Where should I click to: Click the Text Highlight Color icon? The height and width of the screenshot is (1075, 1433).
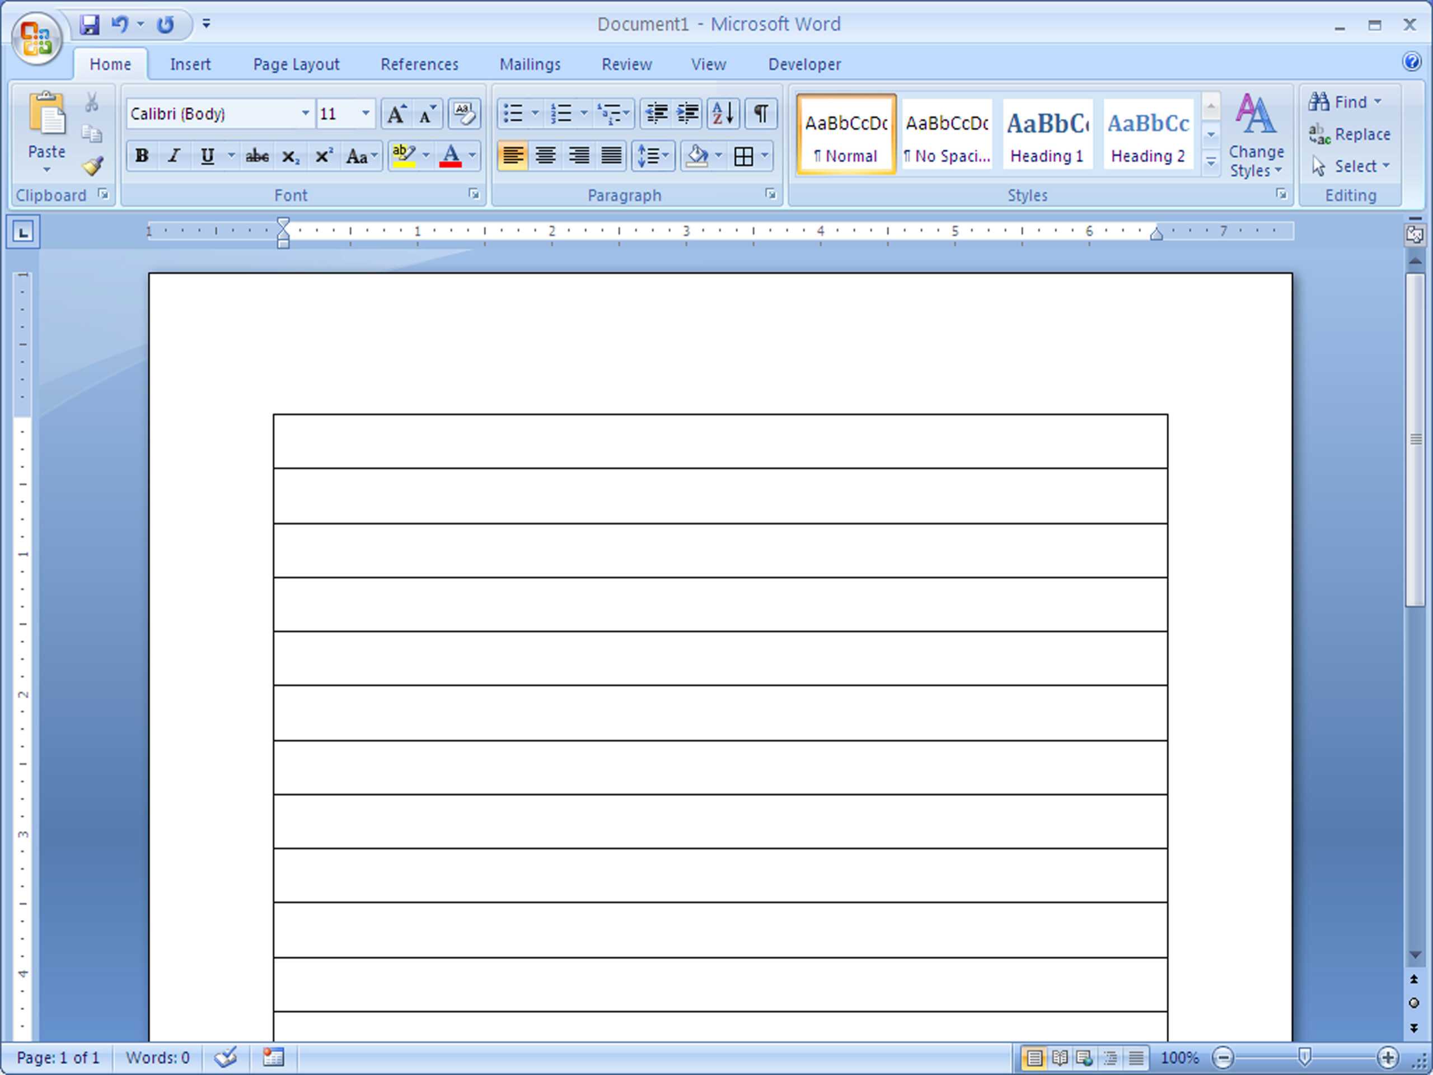[x=403, y=156]
